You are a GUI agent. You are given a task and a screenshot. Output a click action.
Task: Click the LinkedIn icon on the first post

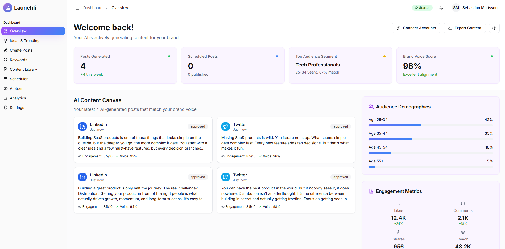click(82, 126)
